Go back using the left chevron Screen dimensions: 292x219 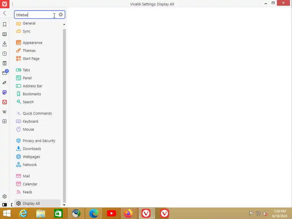pos(5,13)
